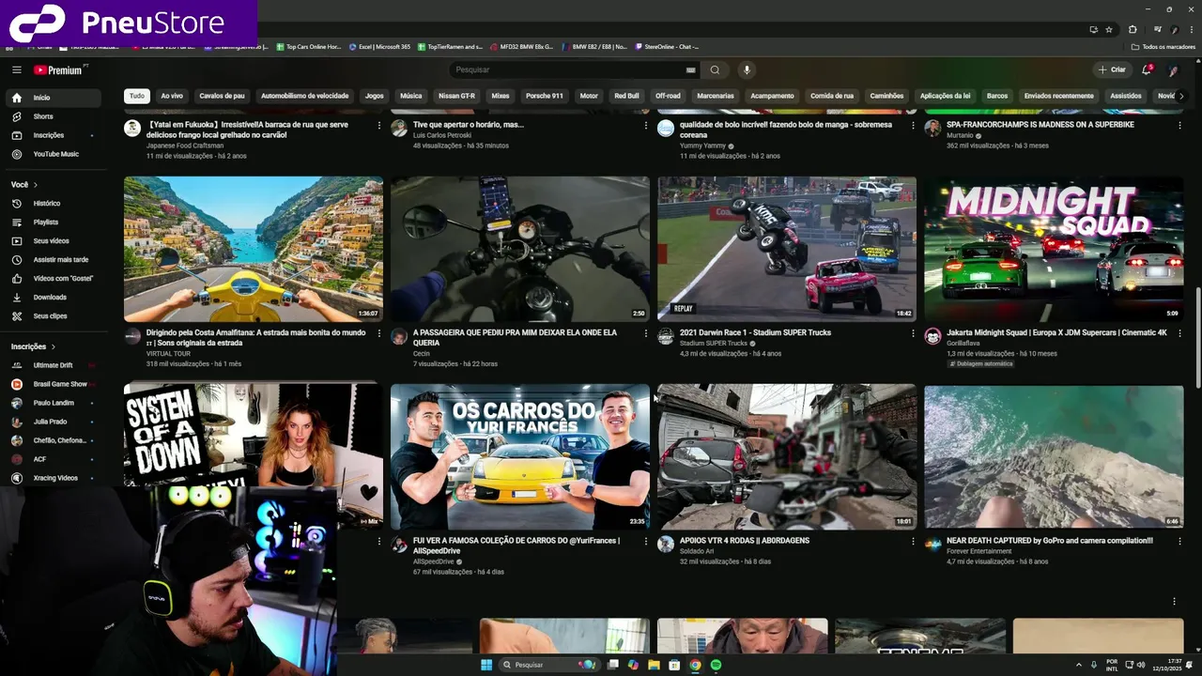1202x676 pixels.
Task: Expand the Inscrições subscriptions section header
Action: point(34,346)
